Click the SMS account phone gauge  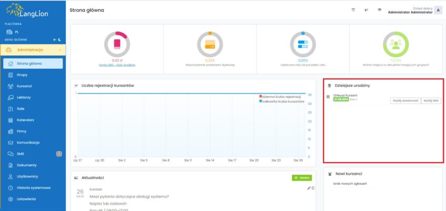117,44
